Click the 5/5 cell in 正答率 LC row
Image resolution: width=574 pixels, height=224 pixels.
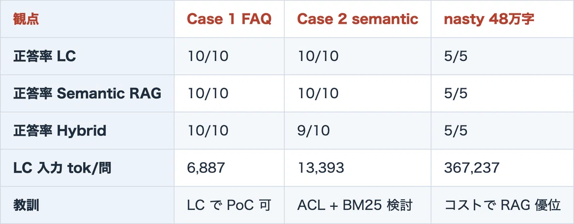click(455, 56)
